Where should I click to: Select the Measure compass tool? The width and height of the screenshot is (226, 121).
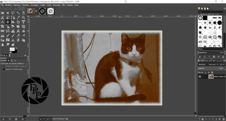click(x=3, y=22)
